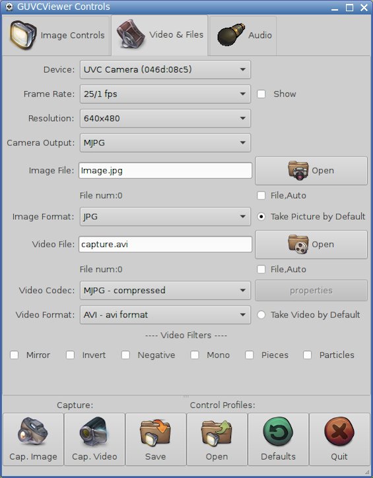Switch to the Image Controls tab
This screenshot has width=373, height=478.
56,36
